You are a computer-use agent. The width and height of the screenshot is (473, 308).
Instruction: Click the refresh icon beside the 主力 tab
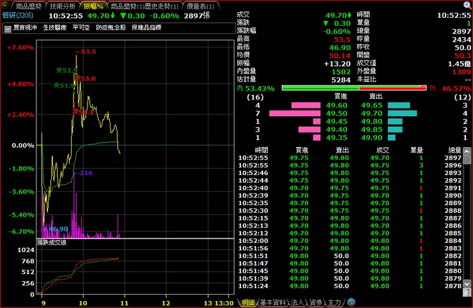tap(351, 302)
